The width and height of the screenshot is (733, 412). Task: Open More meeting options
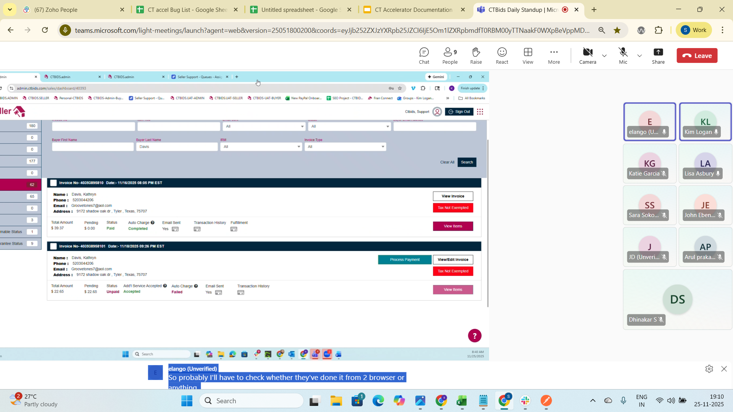(x=554, y=56)
